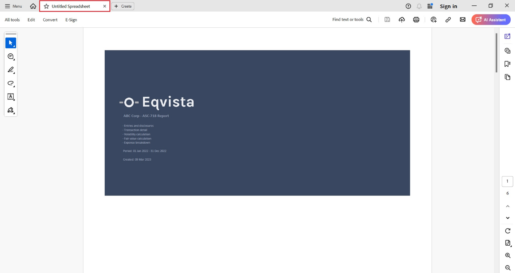Click the 'Period: 01 Jan 2022 - 31 Dec 2022' text
This screenshot has width=515, height=273.
144,151
